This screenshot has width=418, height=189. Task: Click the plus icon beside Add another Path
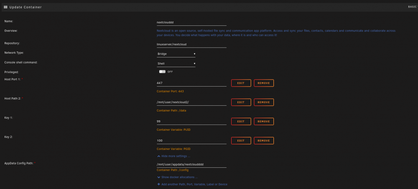coord(159,184)
